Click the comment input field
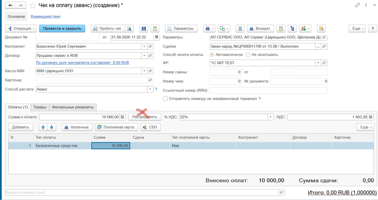Viewport: 378px width, 200px height. click(142, 193)
